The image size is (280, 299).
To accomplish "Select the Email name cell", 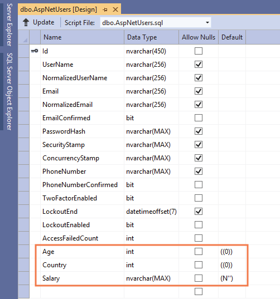I will [83, 91].
